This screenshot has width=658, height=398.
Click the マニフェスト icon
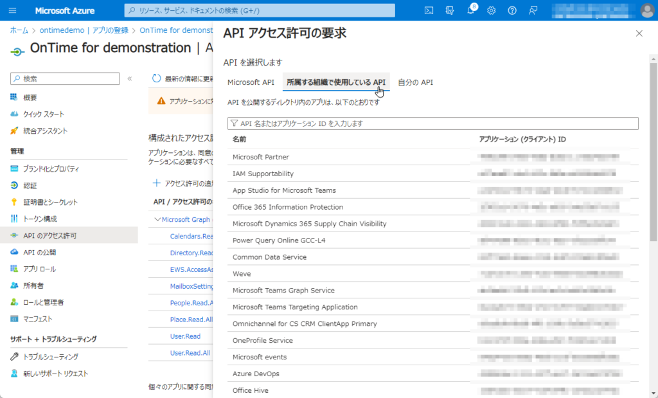(x=14, y=319)
